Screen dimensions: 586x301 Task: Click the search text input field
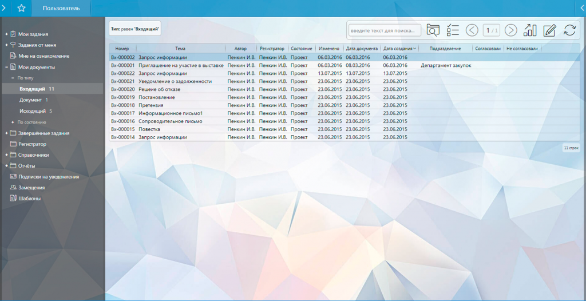pos(385,30)
